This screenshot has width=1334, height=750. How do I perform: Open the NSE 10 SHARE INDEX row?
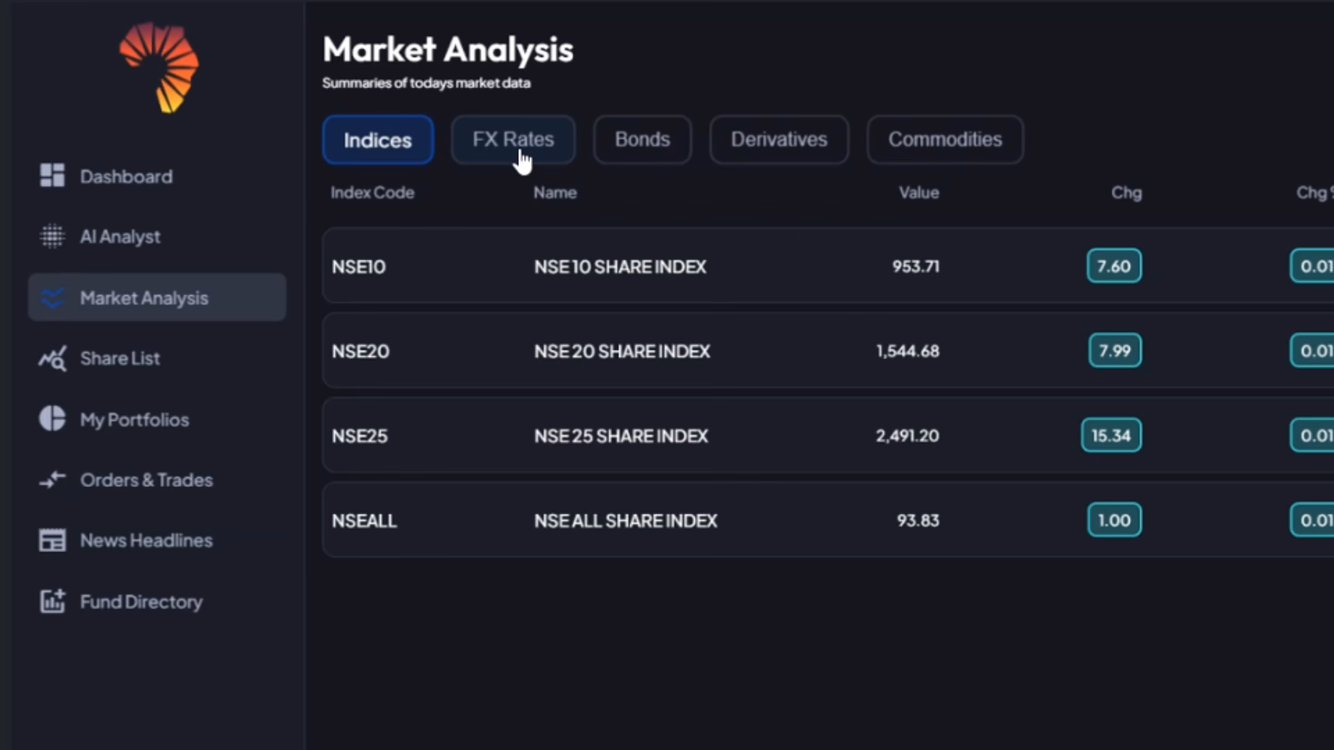(620, 267)
